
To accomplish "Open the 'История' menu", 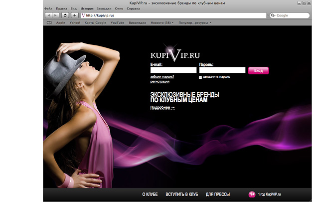I will tap(87, 8).
